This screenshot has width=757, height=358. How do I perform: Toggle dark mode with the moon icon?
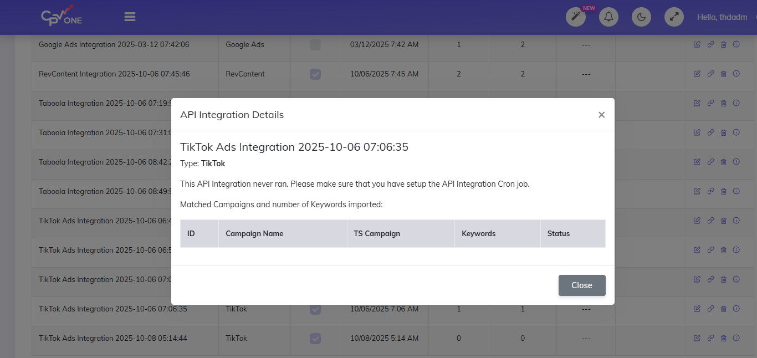[x=641, y=17]
